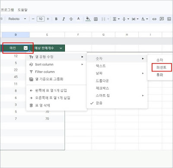Open the 도움말 menu

click(x=22, y=10)
